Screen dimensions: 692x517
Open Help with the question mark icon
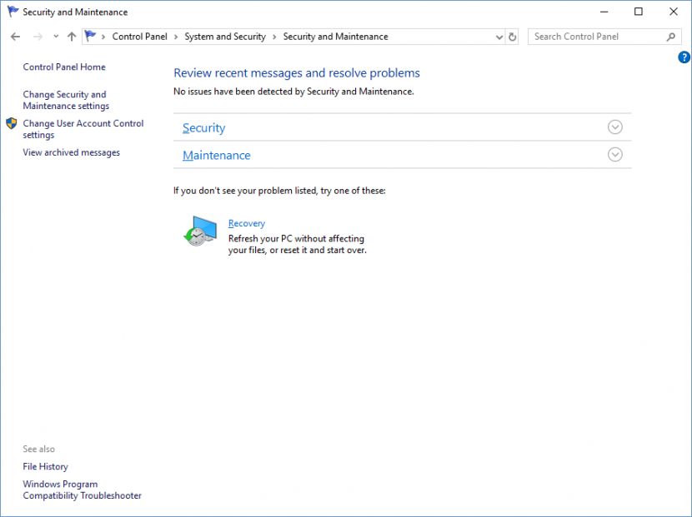(684, 57)
